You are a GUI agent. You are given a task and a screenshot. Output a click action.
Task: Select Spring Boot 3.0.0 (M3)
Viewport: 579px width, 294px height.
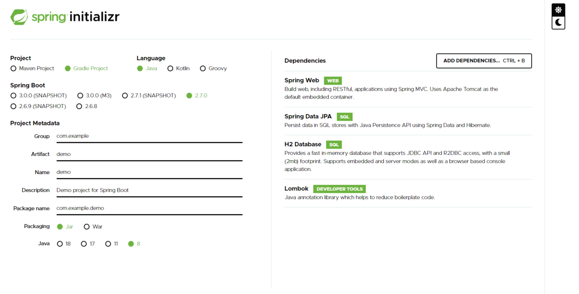tap(94, 95)
